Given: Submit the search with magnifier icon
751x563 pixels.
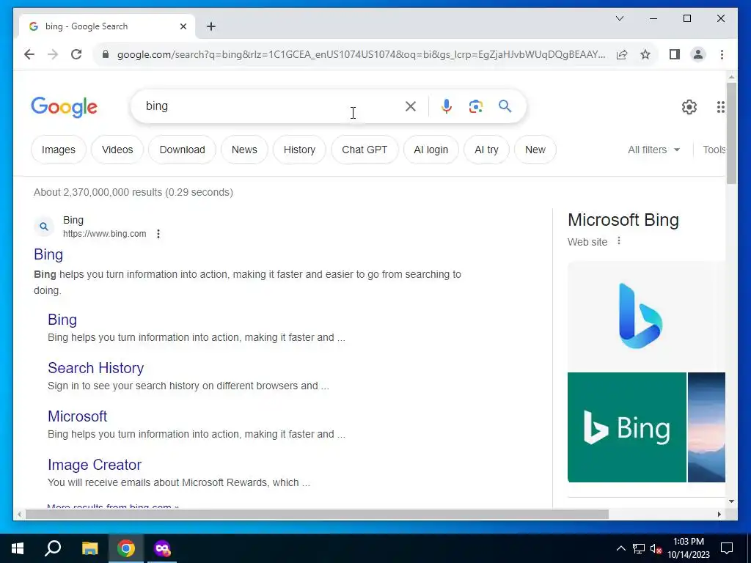Looking at the screenshot, I should click(x=505, y=106).
